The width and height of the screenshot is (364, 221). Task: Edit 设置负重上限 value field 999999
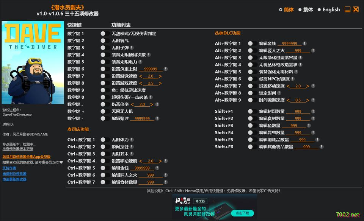(151, 69)
